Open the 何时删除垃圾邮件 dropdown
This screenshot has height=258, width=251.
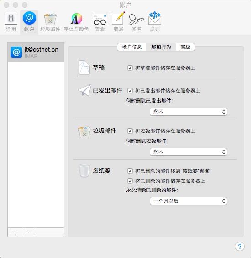188,152
